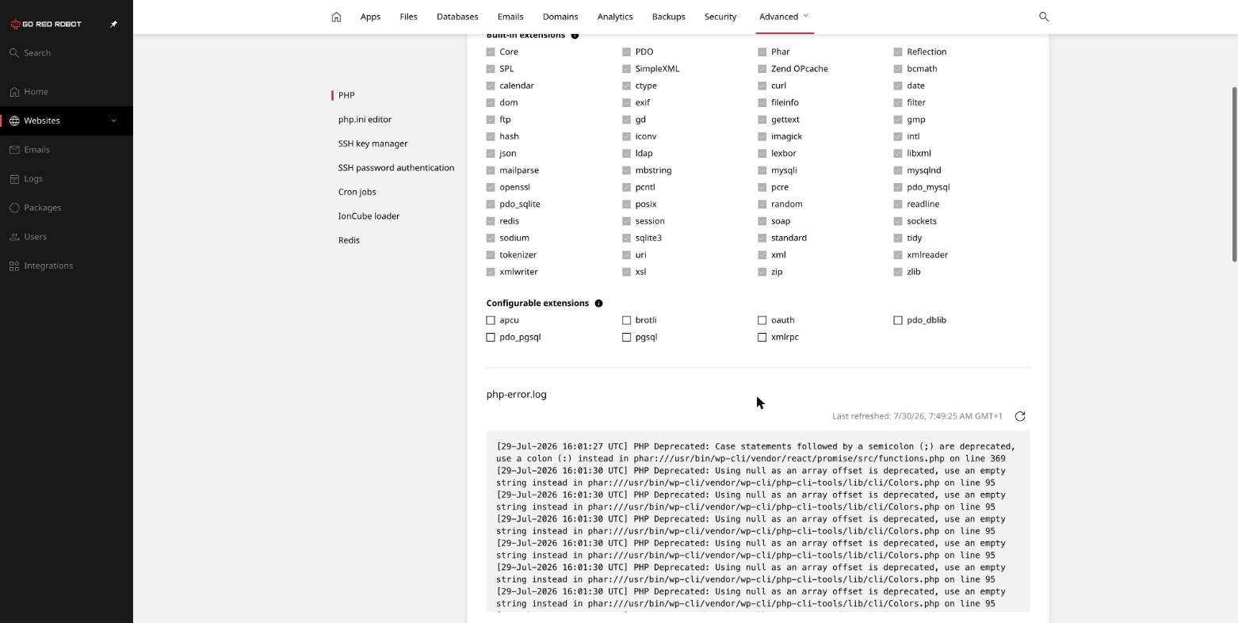Open Integrations in the sidebar
Viewport: 1238px width, 623px height.
67,266
